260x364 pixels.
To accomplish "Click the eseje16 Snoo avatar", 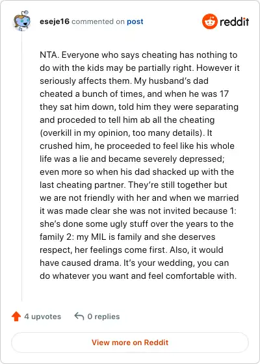I will (x=22, y=20).
